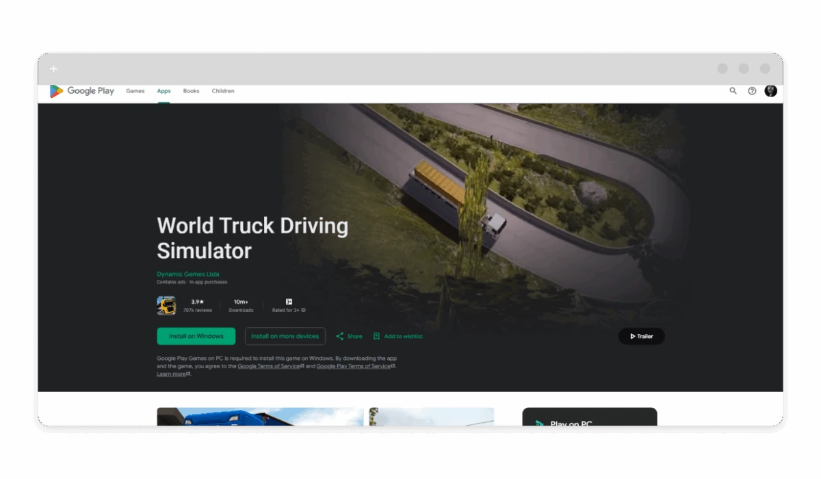Go to the Books tab

point(191,91)
